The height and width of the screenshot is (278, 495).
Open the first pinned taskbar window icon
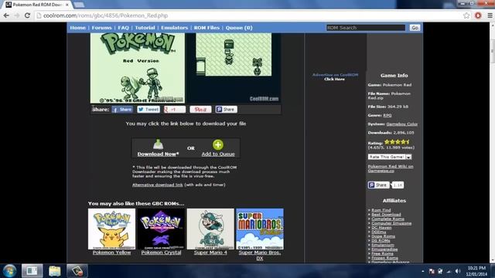[x=32, y=271]
